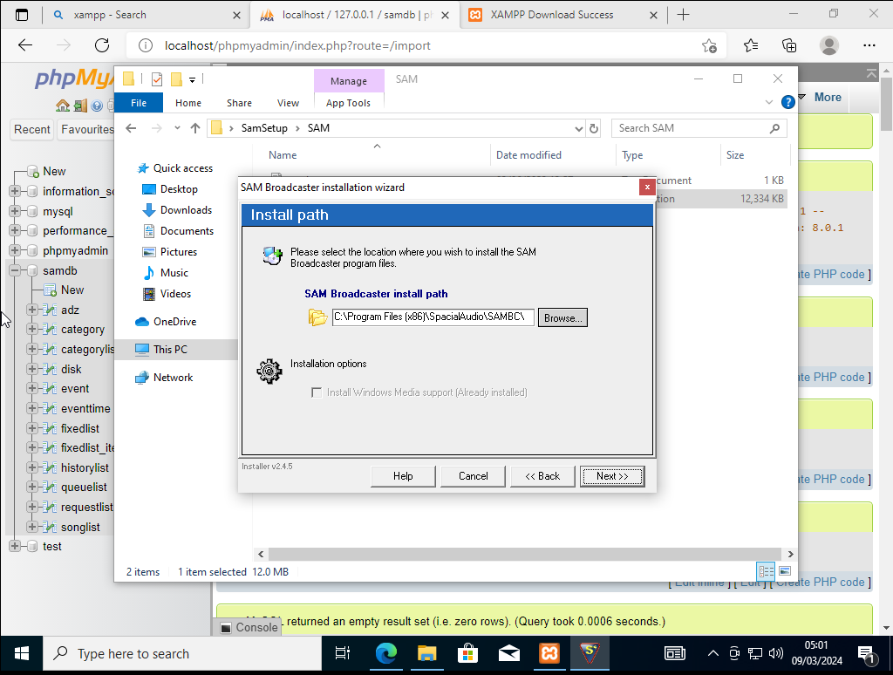Expand the mysql database node

click(x=15, y=211)
